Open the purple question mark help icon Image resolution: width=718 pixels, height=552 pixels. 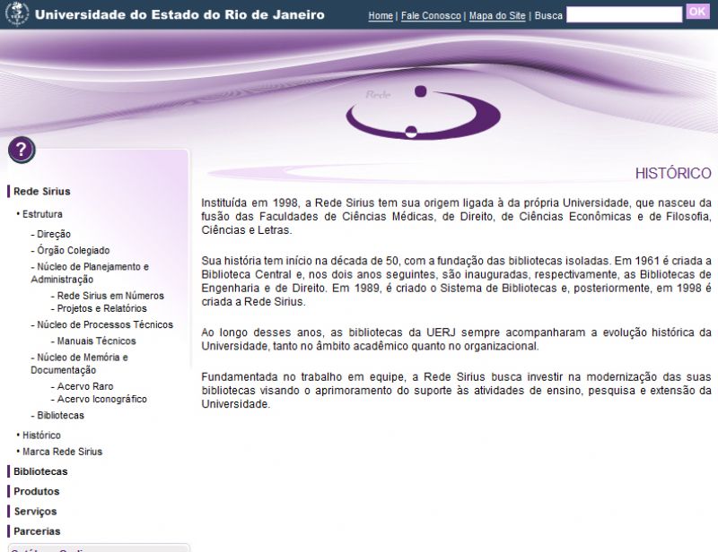pyautogui.click(x=21, y=150)
